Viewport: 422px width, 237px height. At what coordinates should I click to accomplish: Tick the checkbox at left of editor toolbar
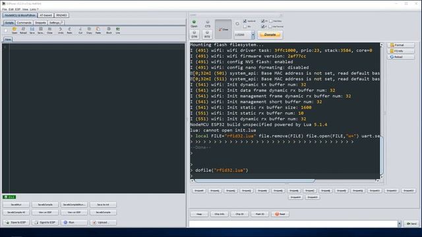tap(6, 31)
